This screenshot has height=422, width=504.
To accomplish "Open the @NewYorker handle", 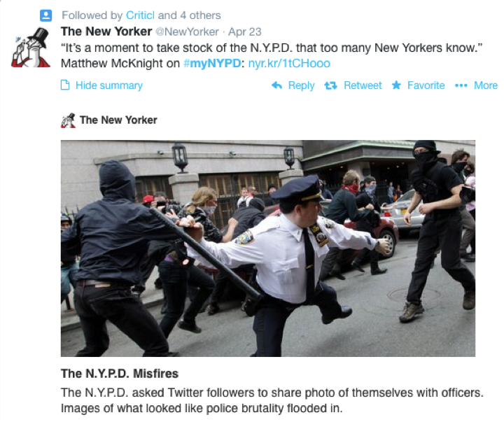I will pos(187,31).
